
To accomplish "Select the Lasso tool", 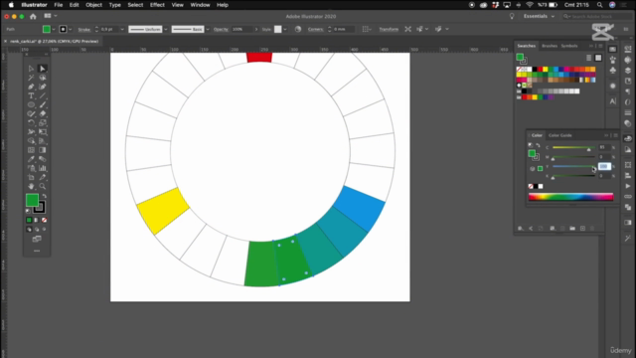I will point(42,78).
